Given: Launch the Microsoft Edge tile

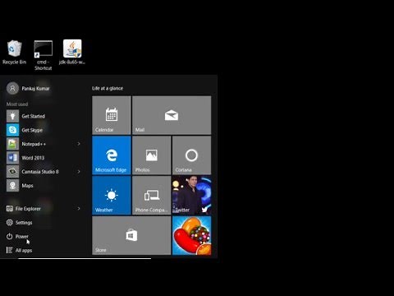Looking at the screenshot, I should click(112, 155).
